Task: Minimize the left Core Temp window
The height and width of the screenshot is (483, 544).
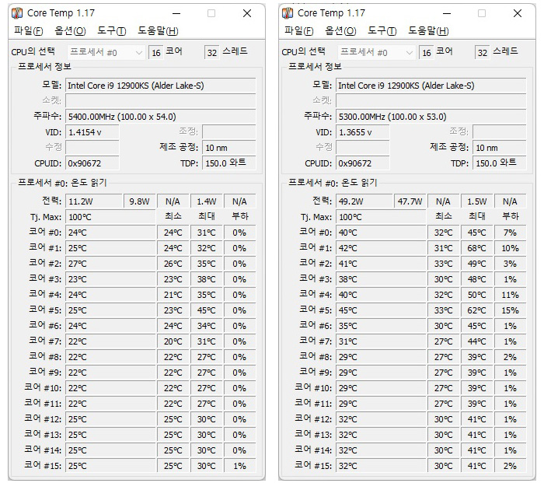Action: [x=176, y=13]
